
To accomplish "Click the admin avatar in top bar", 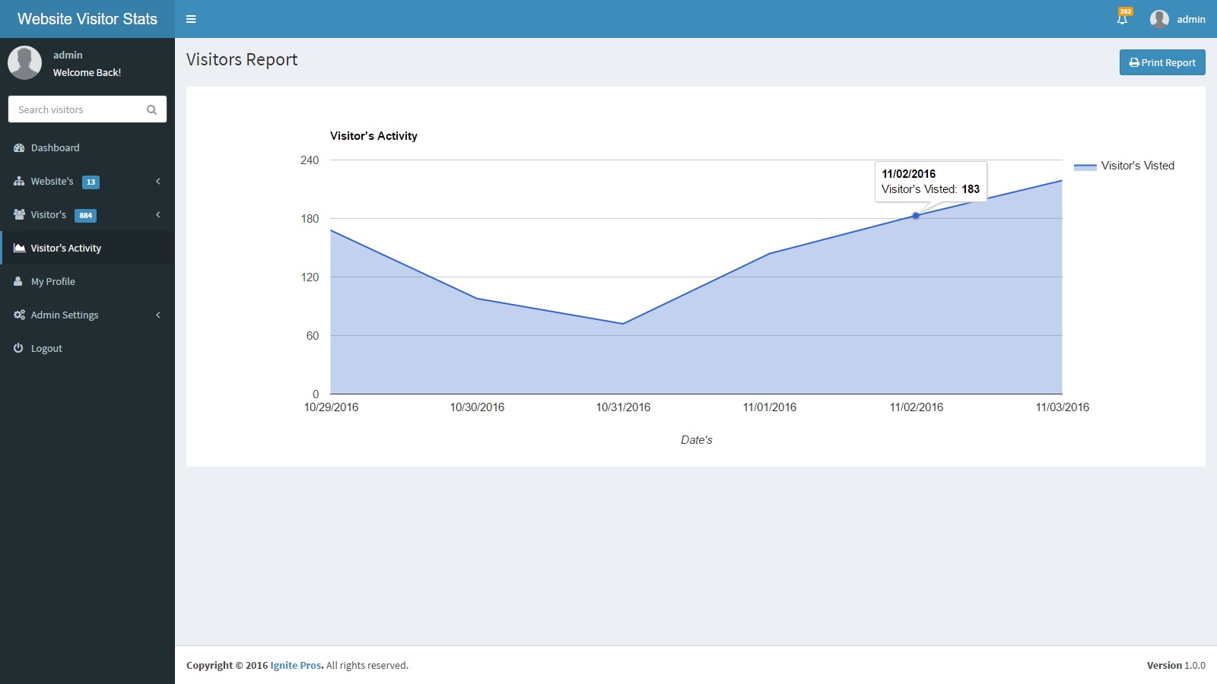I will (1159, 19).
